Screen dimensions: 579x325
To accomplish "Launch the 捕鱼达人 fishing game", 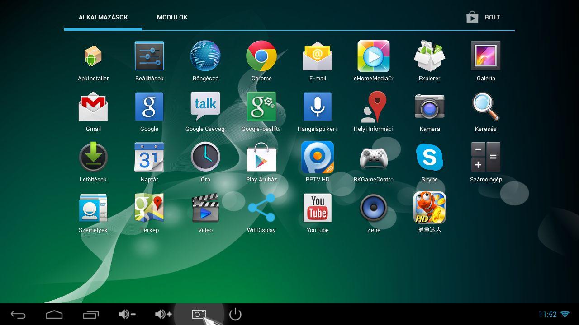I will point(430,208).
